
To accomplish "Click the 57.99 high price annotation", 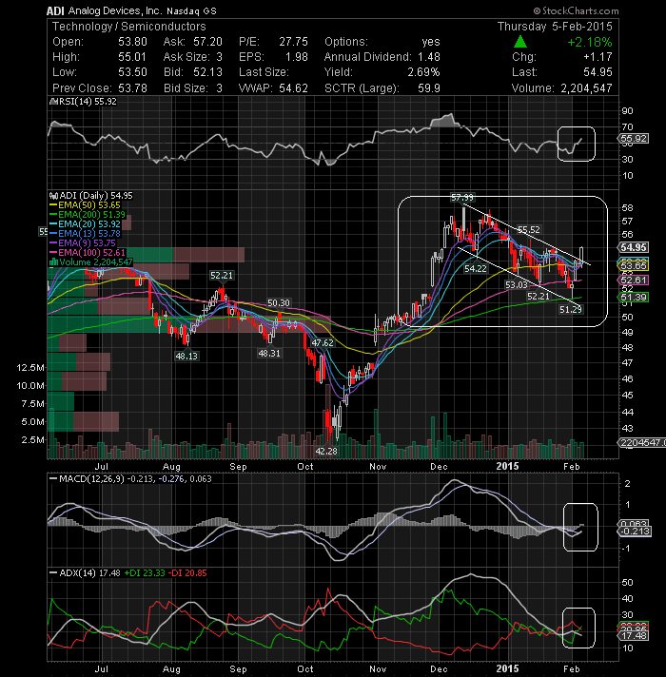I will coord(461,198).
